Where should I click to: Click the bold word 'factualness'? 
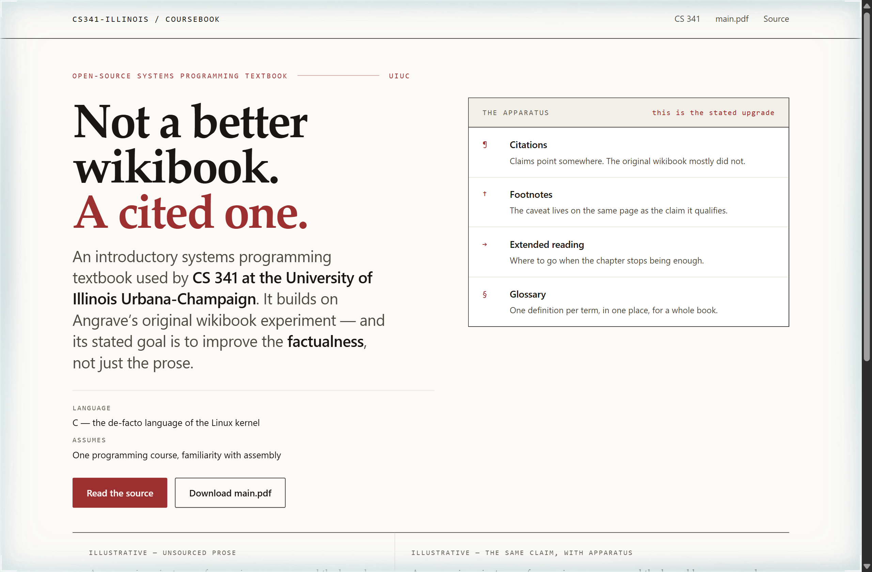pos(325,341)
